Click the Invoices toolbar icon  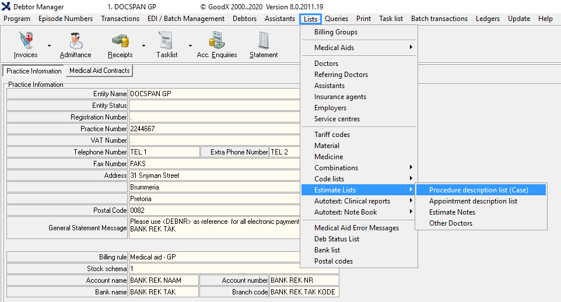tap(25, 41)
